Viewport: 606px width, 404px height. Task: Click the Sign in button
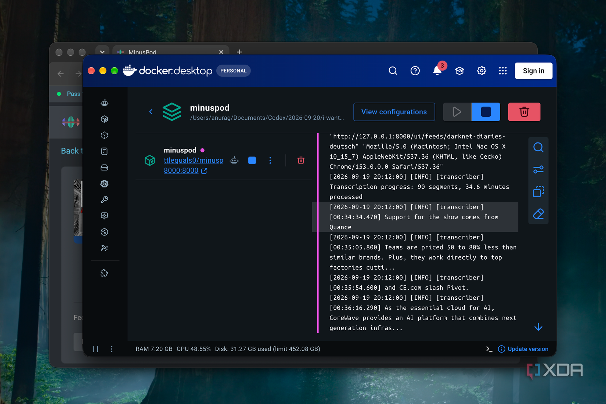click(534, 71)
